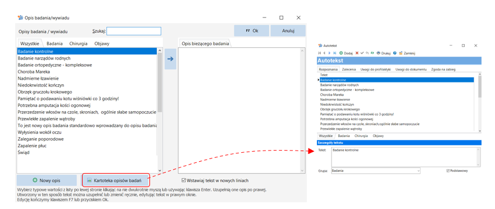
Task: Go to first record in Autotekst toolbar
Action: 320,53
